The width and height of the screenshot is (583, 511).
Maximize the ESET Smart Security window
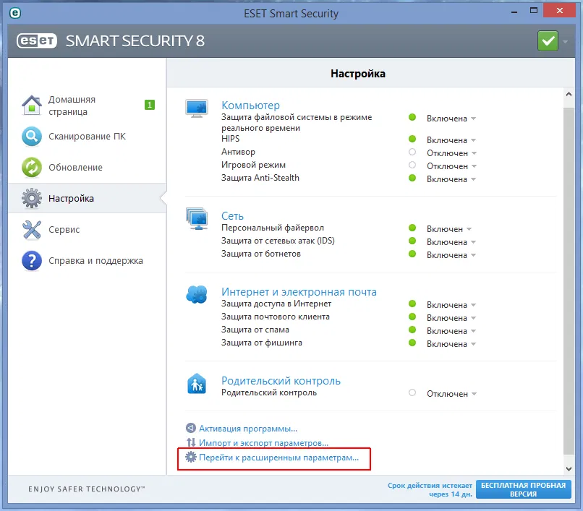(x=534, y=11)
